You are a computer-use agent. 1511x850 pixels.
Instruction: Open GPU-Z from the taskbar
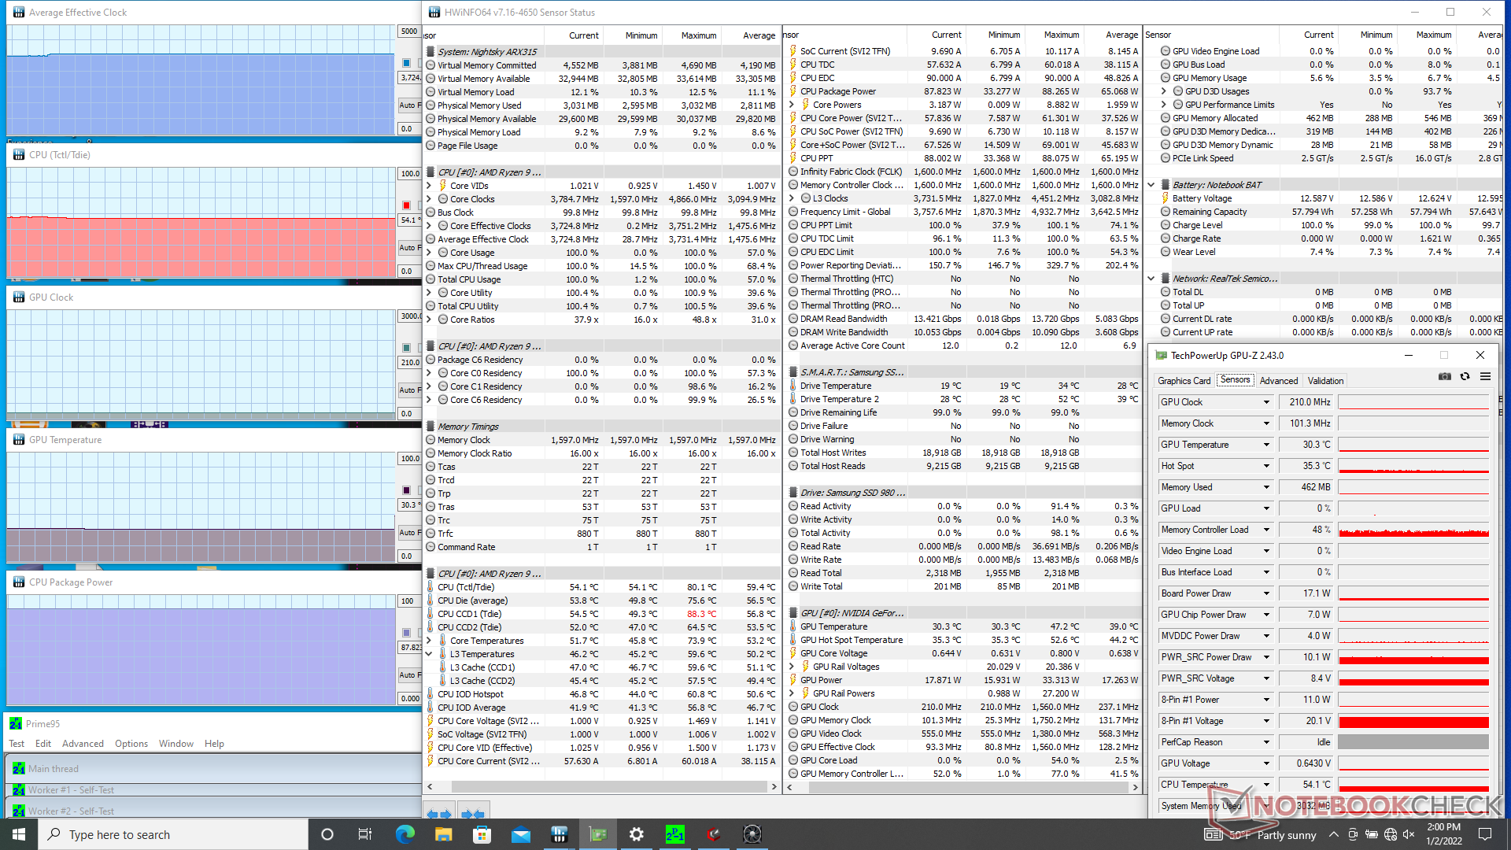(x=598, y=834)
